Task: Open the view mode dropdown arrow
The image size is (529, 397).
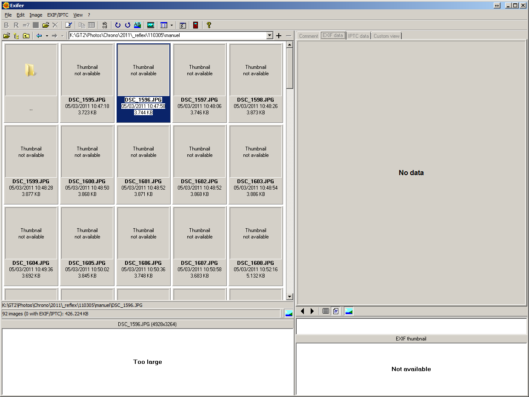Action: pos(172,25)
